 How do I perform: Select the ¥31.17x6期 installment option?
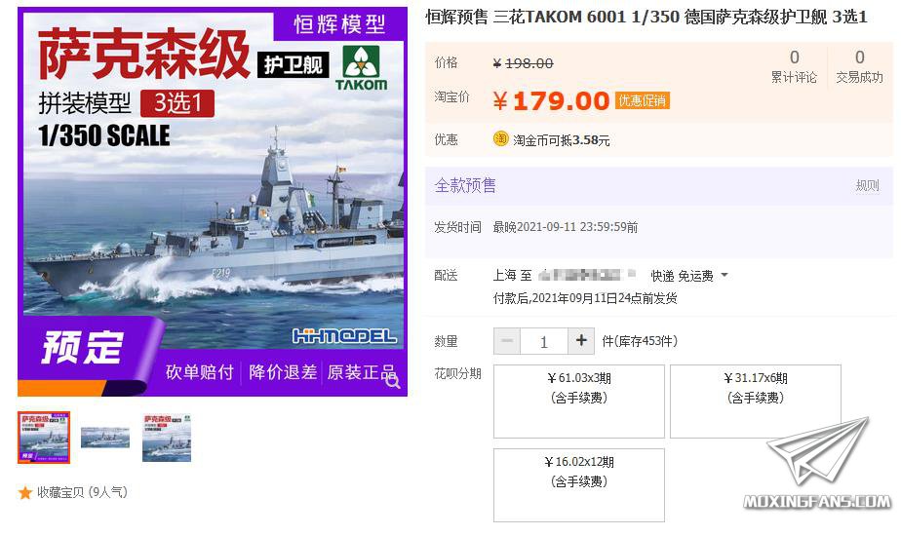[x=755, y=401]
